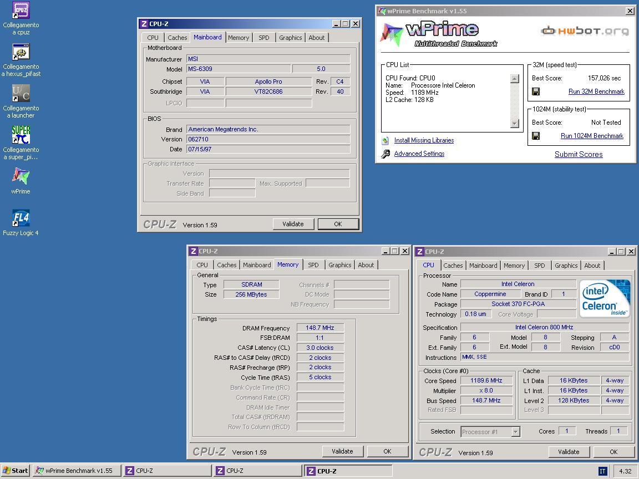Click Run 1024M Benchmark link
Viewport: 639px width, 479px height.
[592, 136]
